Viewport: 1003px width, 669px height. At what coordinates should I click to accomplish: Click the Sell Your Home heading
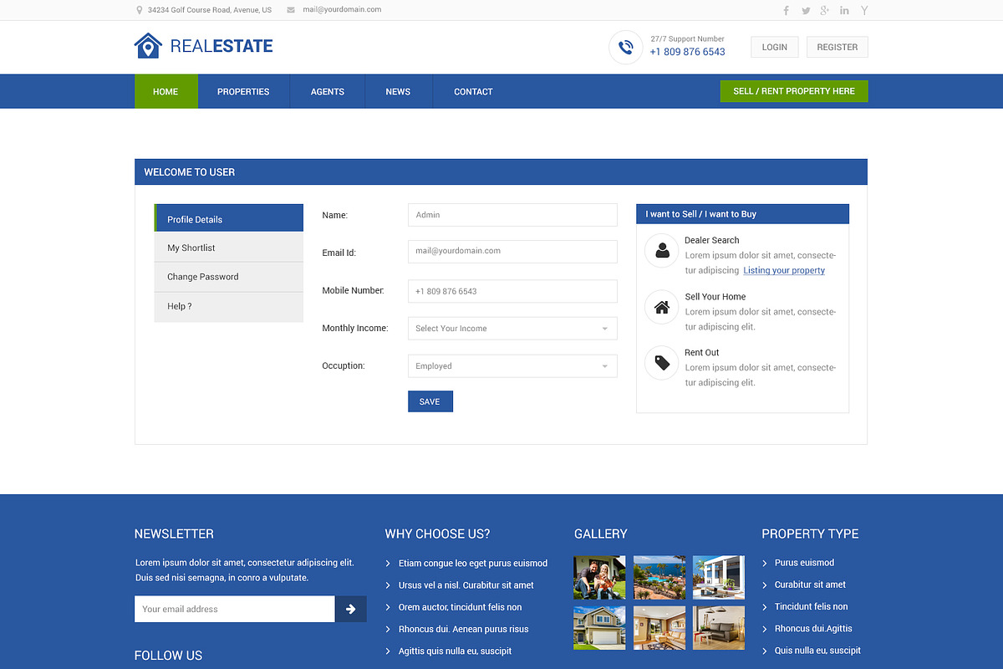coord(715,297)
